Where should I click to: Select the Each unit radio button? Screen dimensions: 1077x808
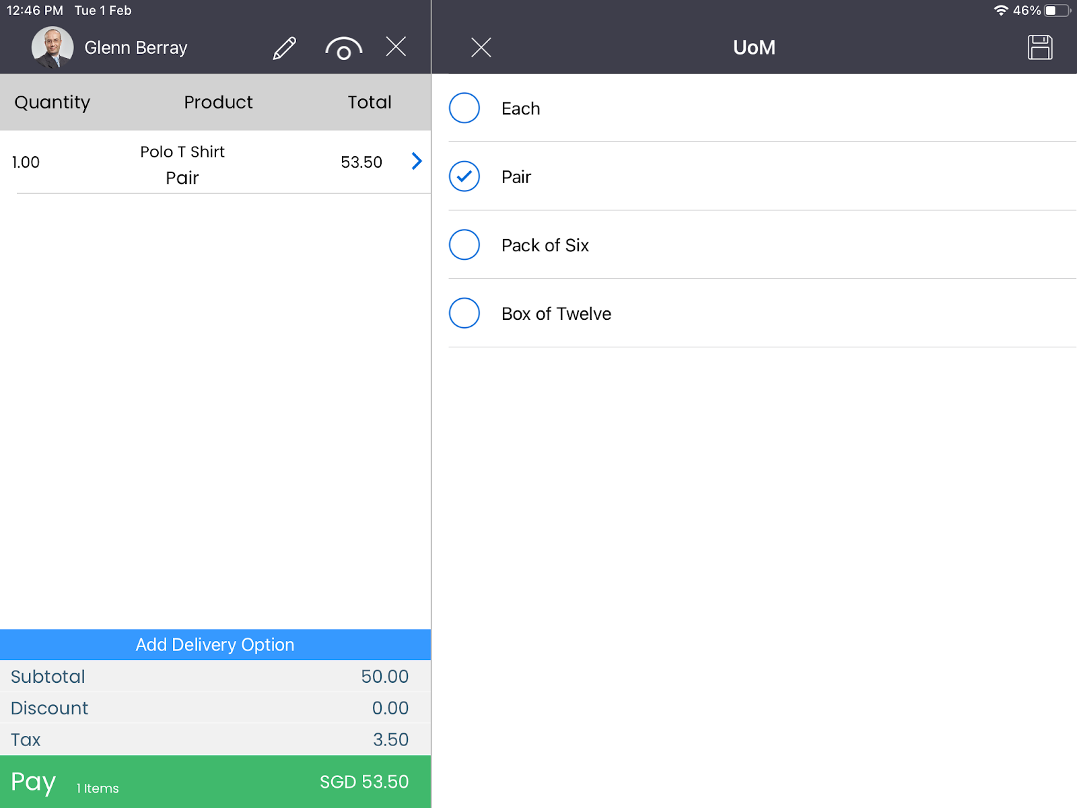click(464, 108)
